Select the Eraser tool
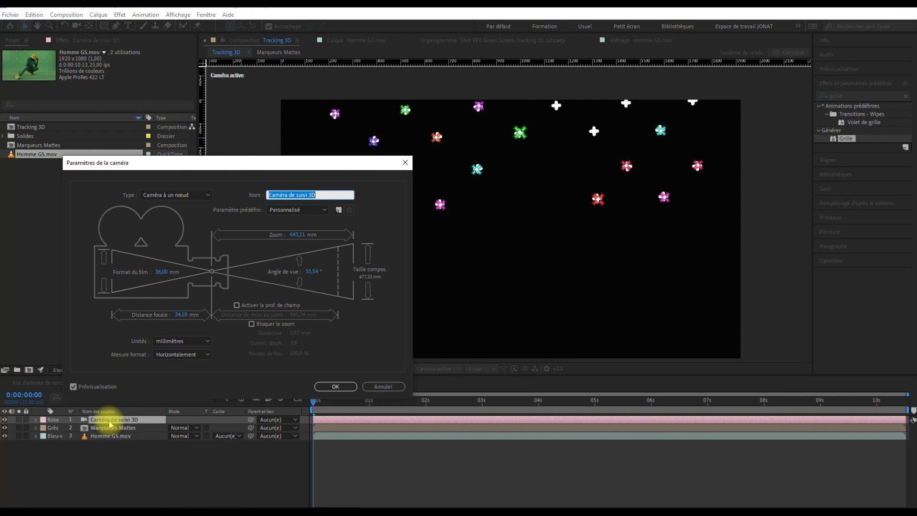Image resolution: width=917 pixels, height=516 pixels. coord(167,26)
